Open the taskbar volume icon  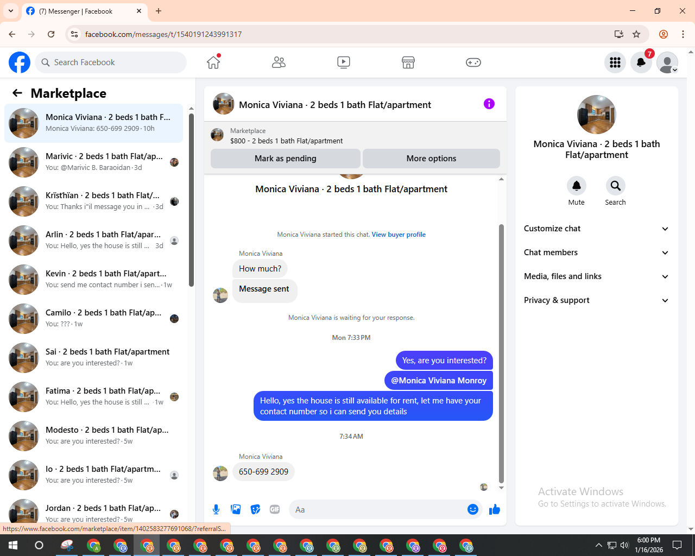pyautogui.click(x=624, y=545)
